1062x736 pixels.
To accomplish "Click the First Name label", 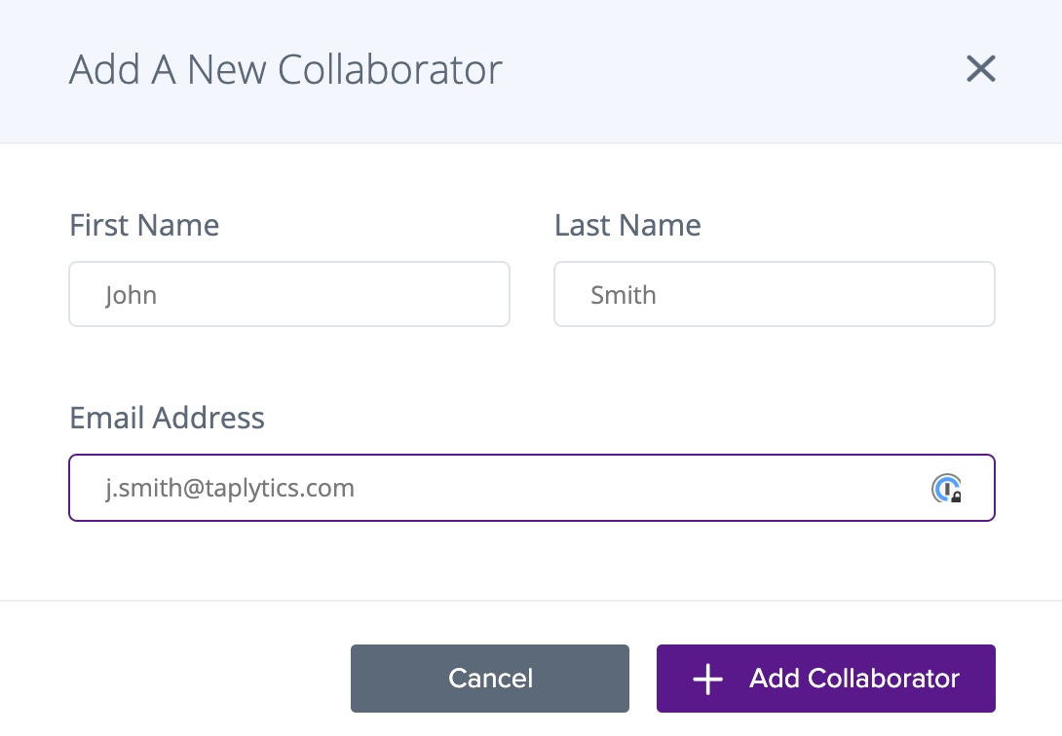I will 144,225.
